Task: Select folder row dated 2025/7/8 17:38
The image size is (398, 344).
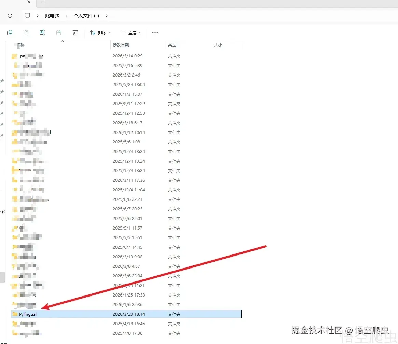Action: coord(126,333)
